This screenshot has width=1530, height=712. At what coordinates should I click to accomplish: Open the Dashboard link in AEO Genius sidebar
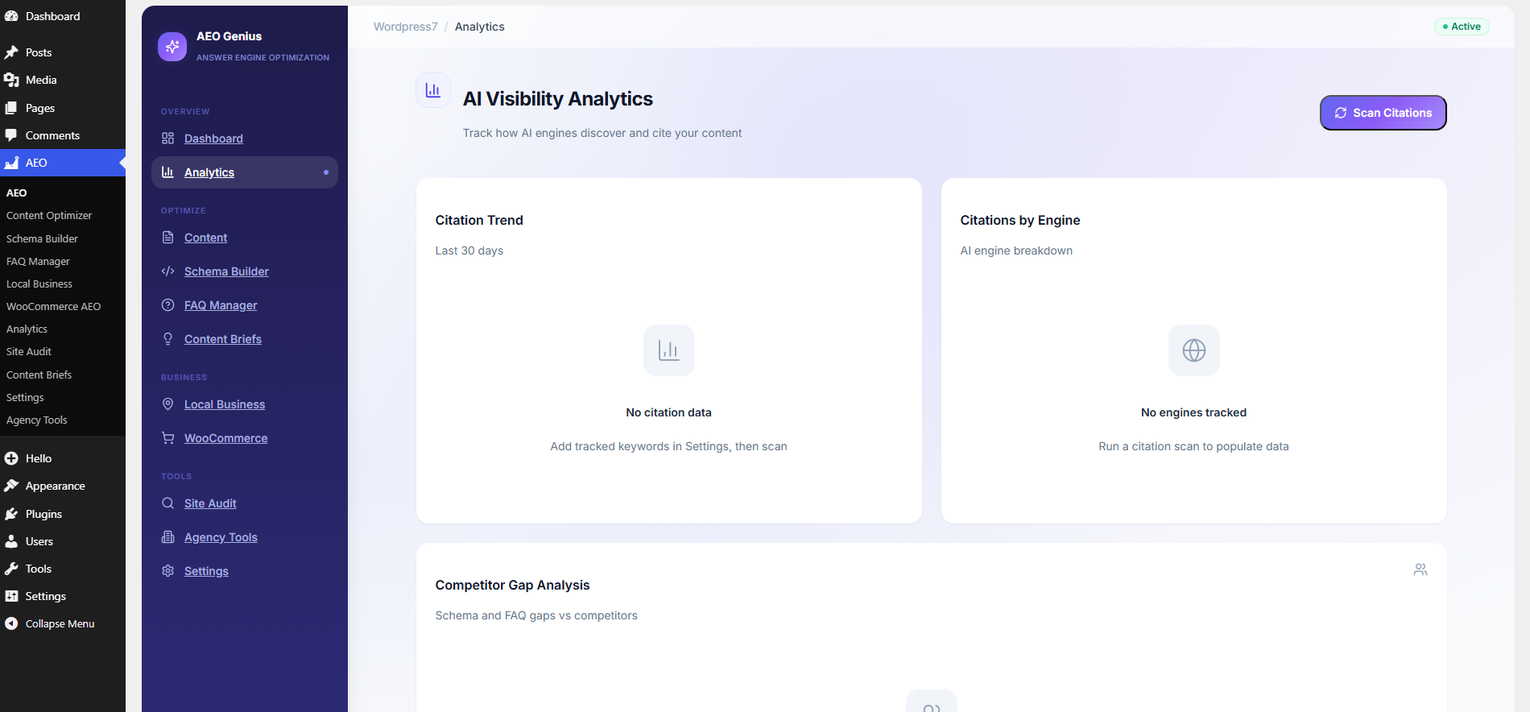213,139
